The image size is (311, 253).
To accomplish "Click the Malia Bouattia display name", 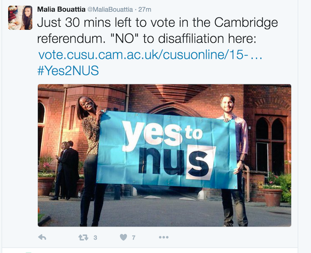I will [61, 9].
